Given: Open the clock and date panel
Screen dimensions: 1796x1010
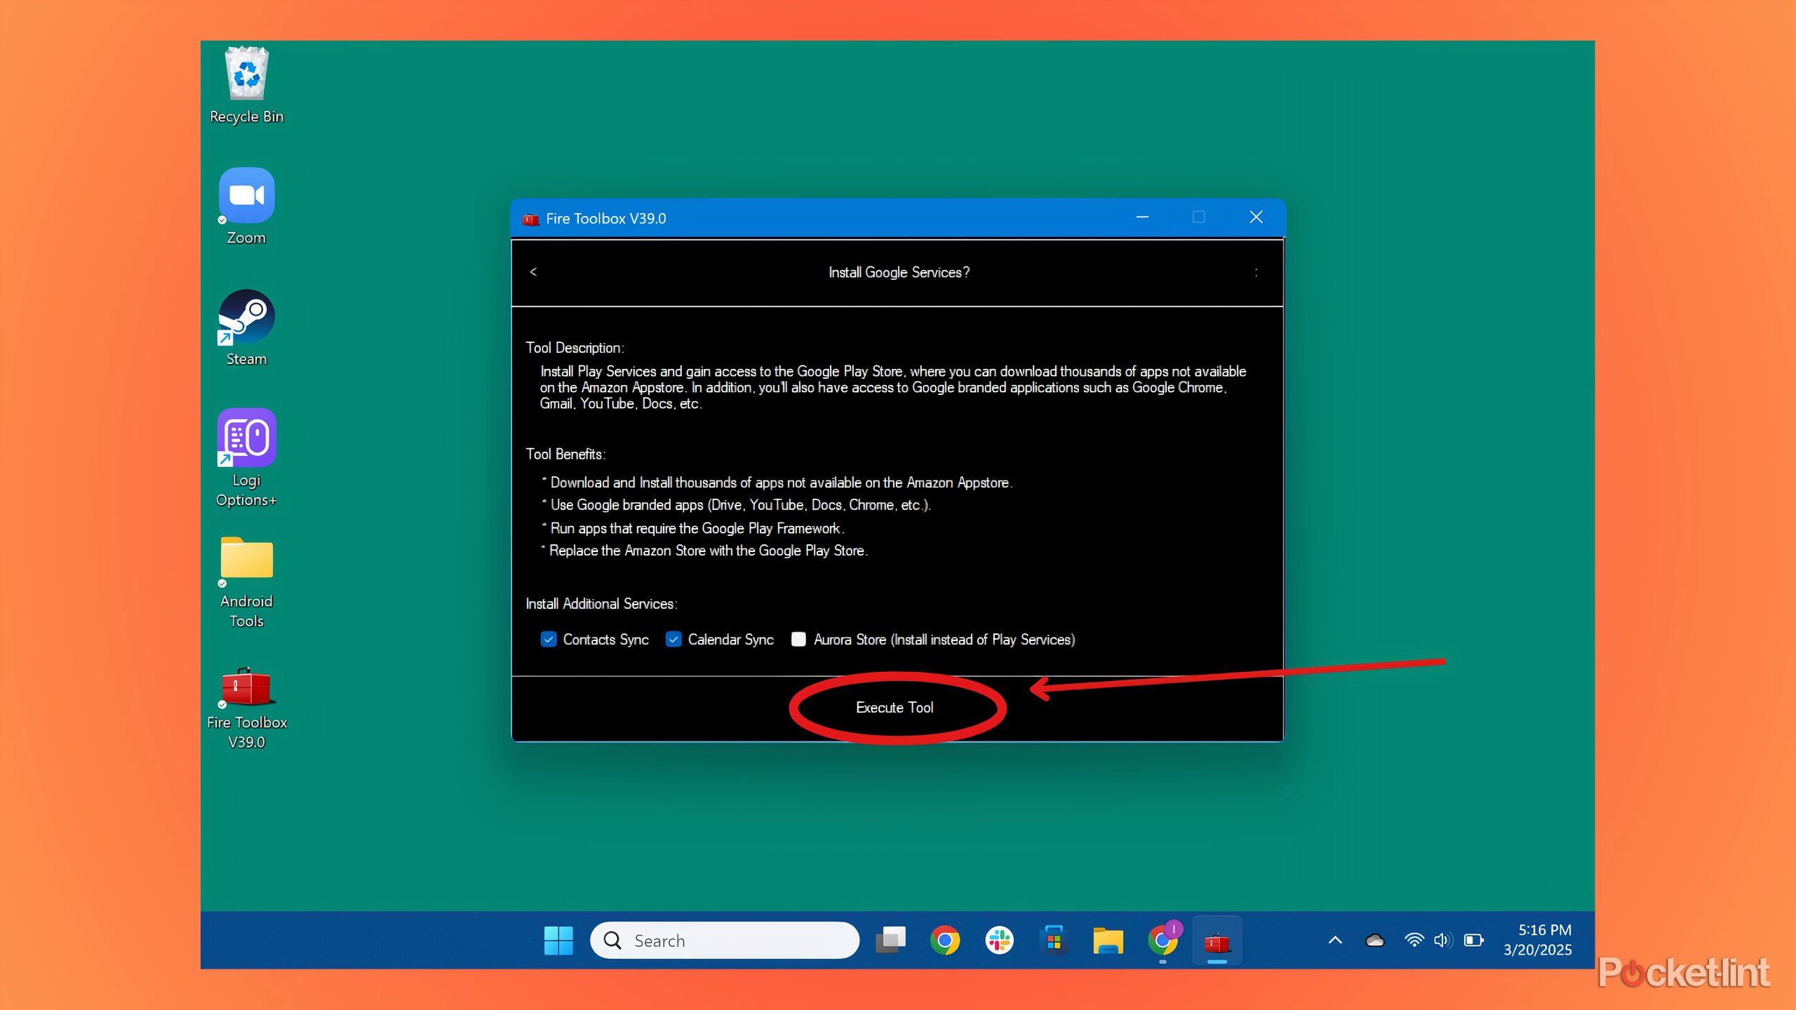Looking at the screenshot, I should point(1537,940).
